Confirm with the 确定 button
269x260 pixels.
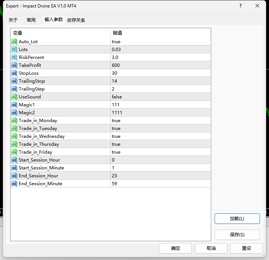[176, 248]
